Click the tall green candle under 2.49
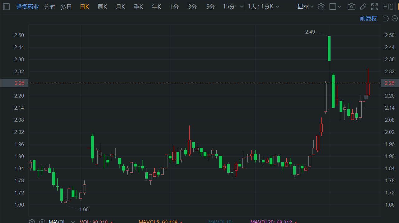Image resolution: width=399 pixels, height=223 pixels. point(329,48)
